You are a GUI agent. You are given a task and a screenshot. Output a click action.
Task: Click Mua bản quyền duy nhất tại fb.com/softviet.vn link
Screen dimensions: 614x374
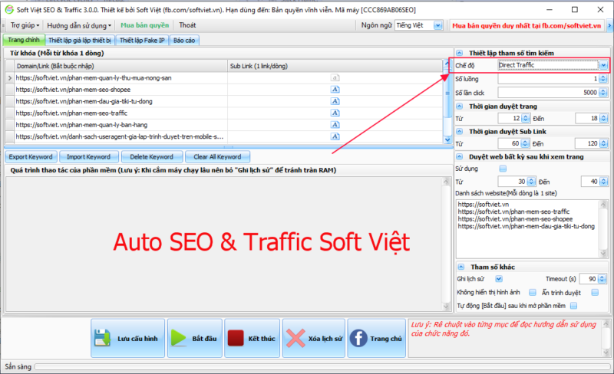pos(527,26)
